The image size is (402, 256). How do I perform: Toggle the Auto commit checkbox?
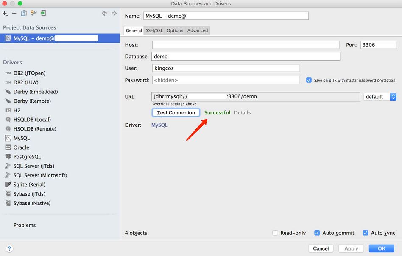coord(317,233)
